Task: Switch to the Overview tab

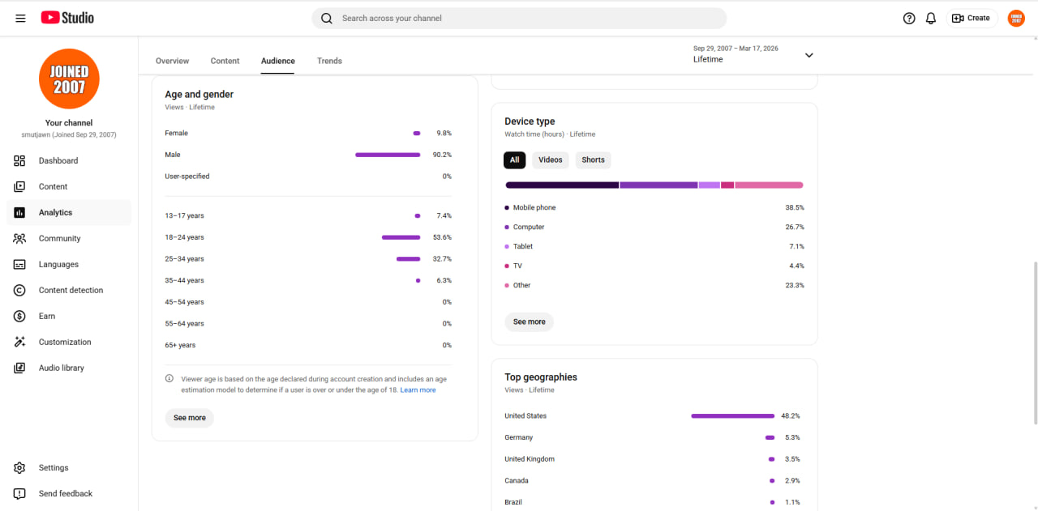Action: tap(172, 61)
